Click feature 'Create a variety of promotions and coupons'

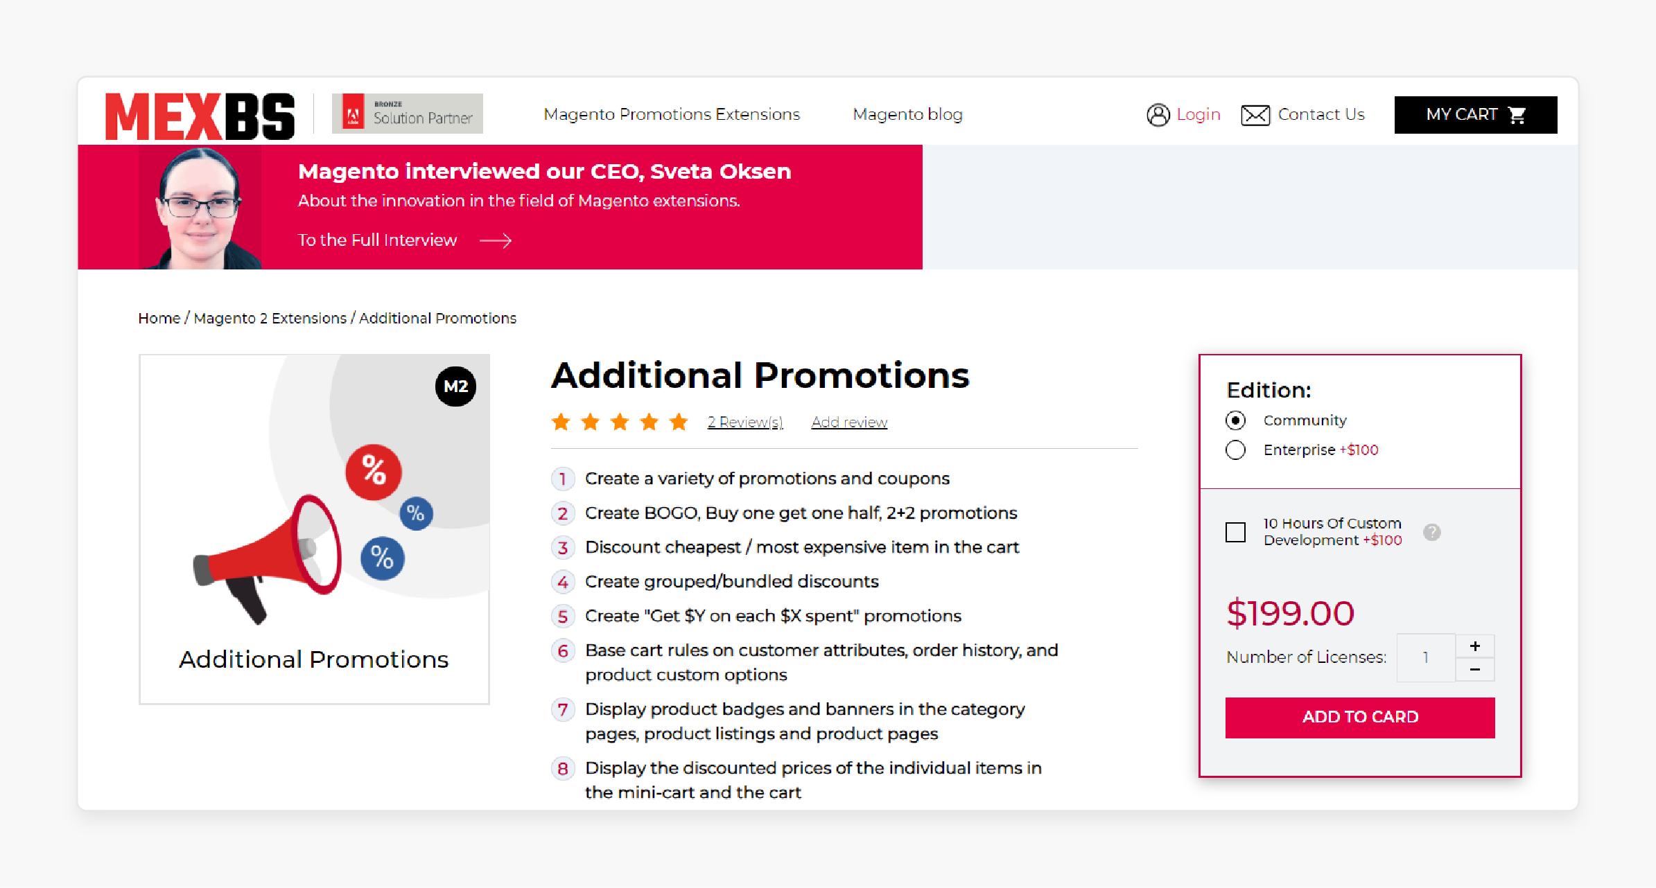(767, 479)
